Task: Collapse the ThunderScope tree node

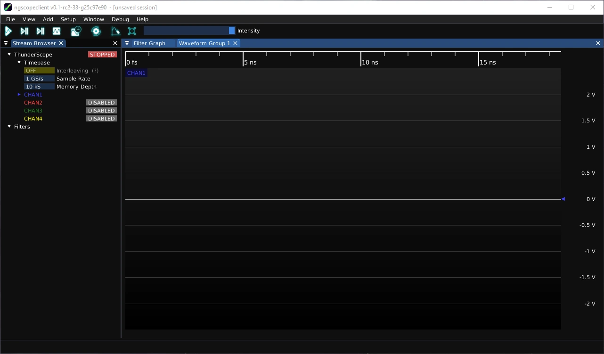Action: pyautogui.click(x=8, y=54)
